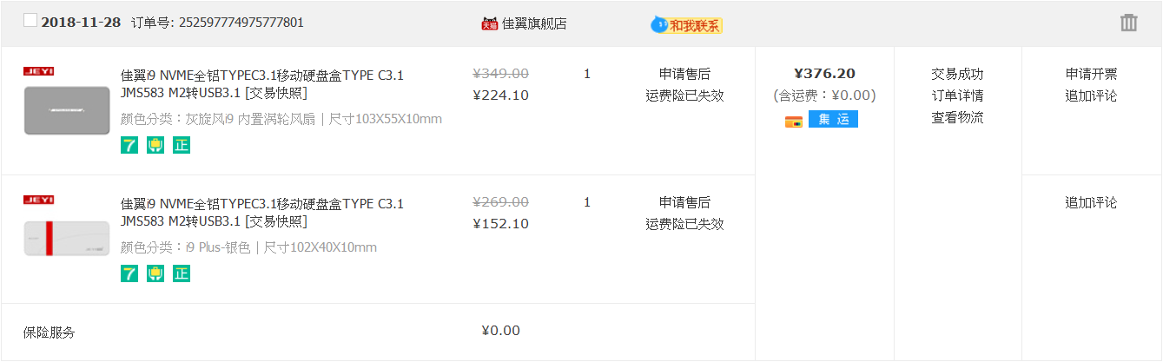
Task: Open chat with 和我联系 icon
Action: 687,25
